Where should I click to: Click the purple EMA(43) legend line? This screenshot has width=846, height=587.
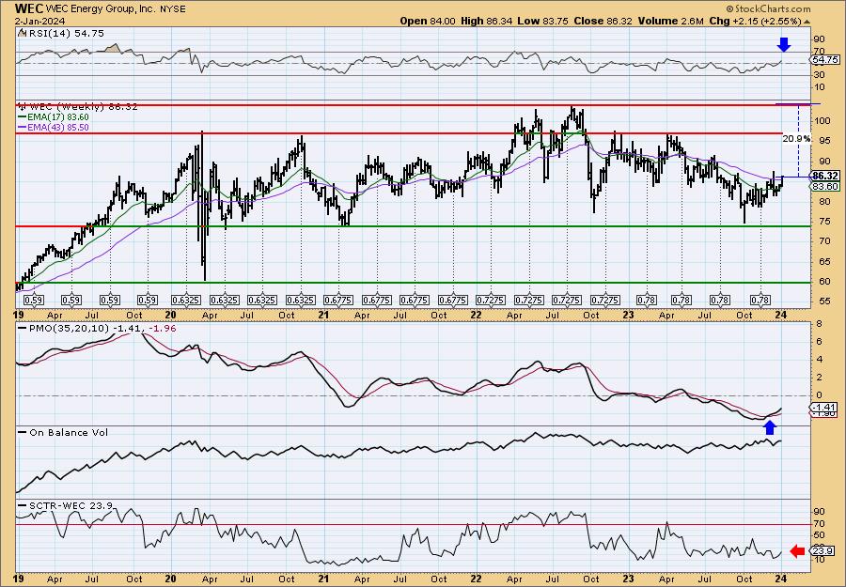coord(23,128)
